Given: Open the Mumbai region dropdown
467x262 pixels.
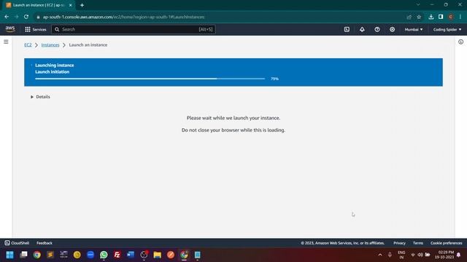Looking at the screenshot, I should coord(414,29).
